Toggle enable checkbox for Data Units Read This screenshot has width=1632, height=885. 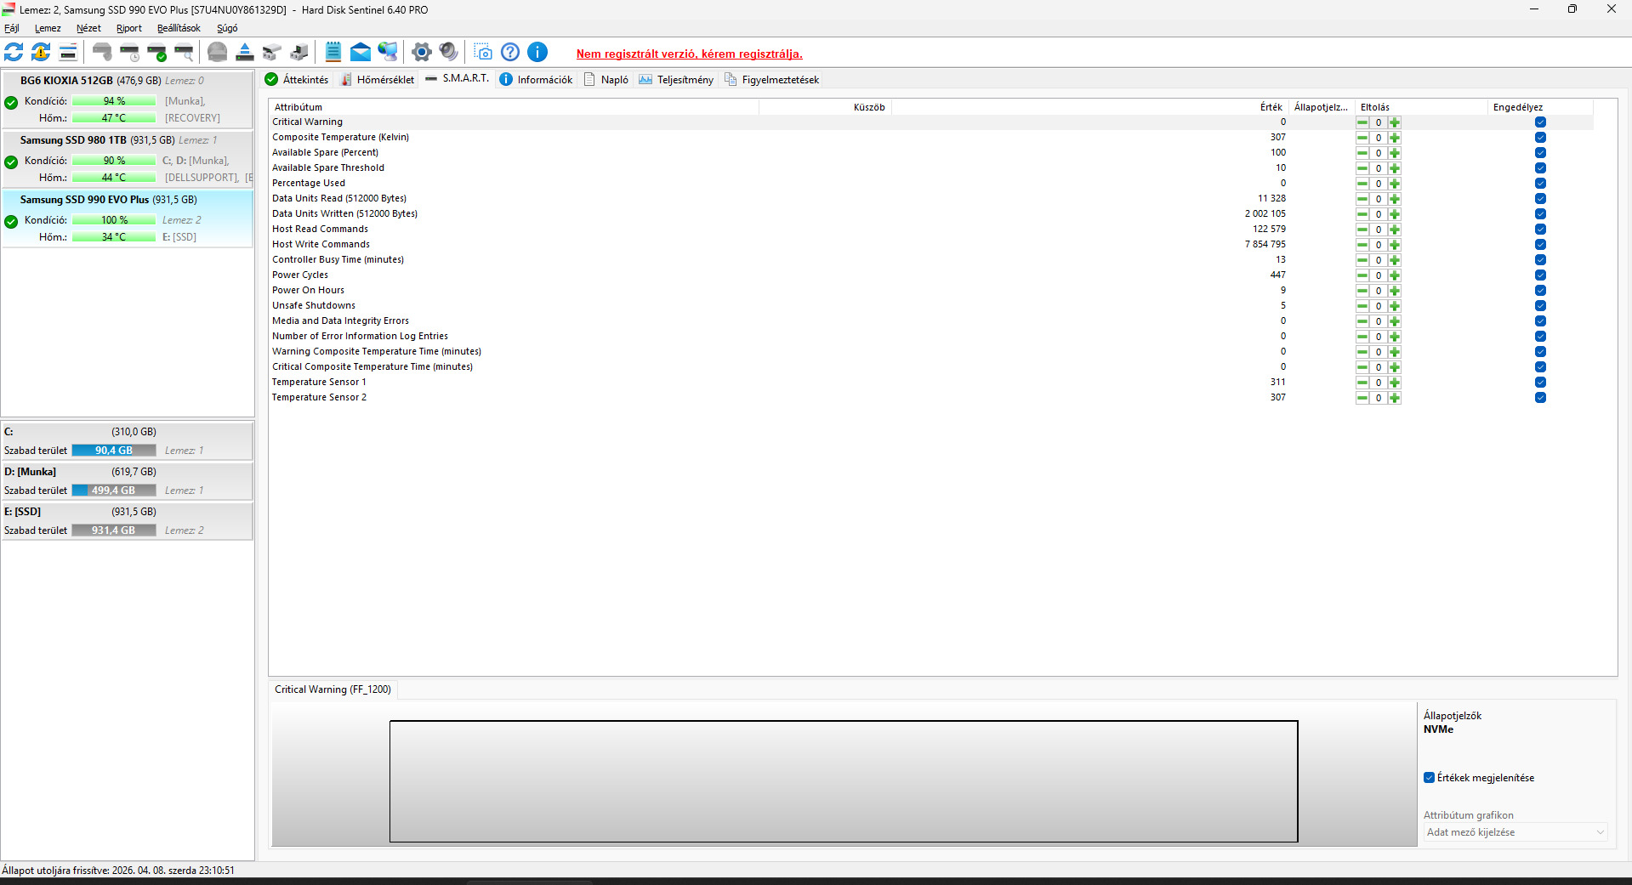coord(1540,199)
